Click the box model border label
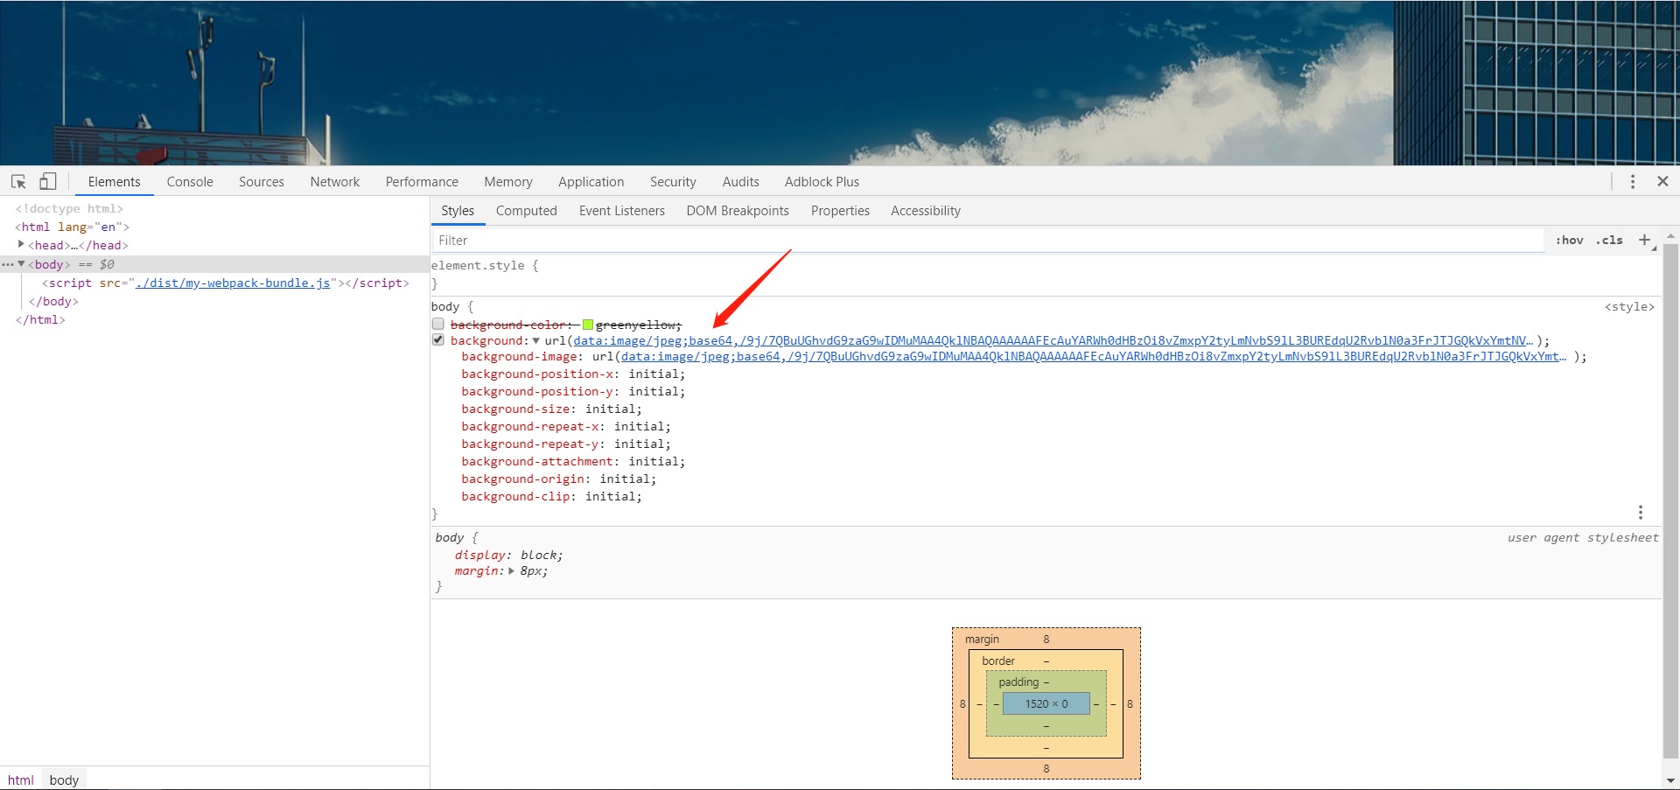 [998, 661]
